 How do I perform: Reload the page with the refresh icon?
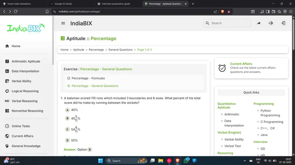point(16,11)
